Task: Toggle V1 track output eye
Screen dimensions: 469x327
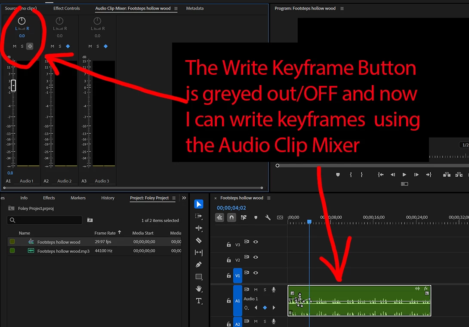Action: pyautogui.click(x=256, y=273)
